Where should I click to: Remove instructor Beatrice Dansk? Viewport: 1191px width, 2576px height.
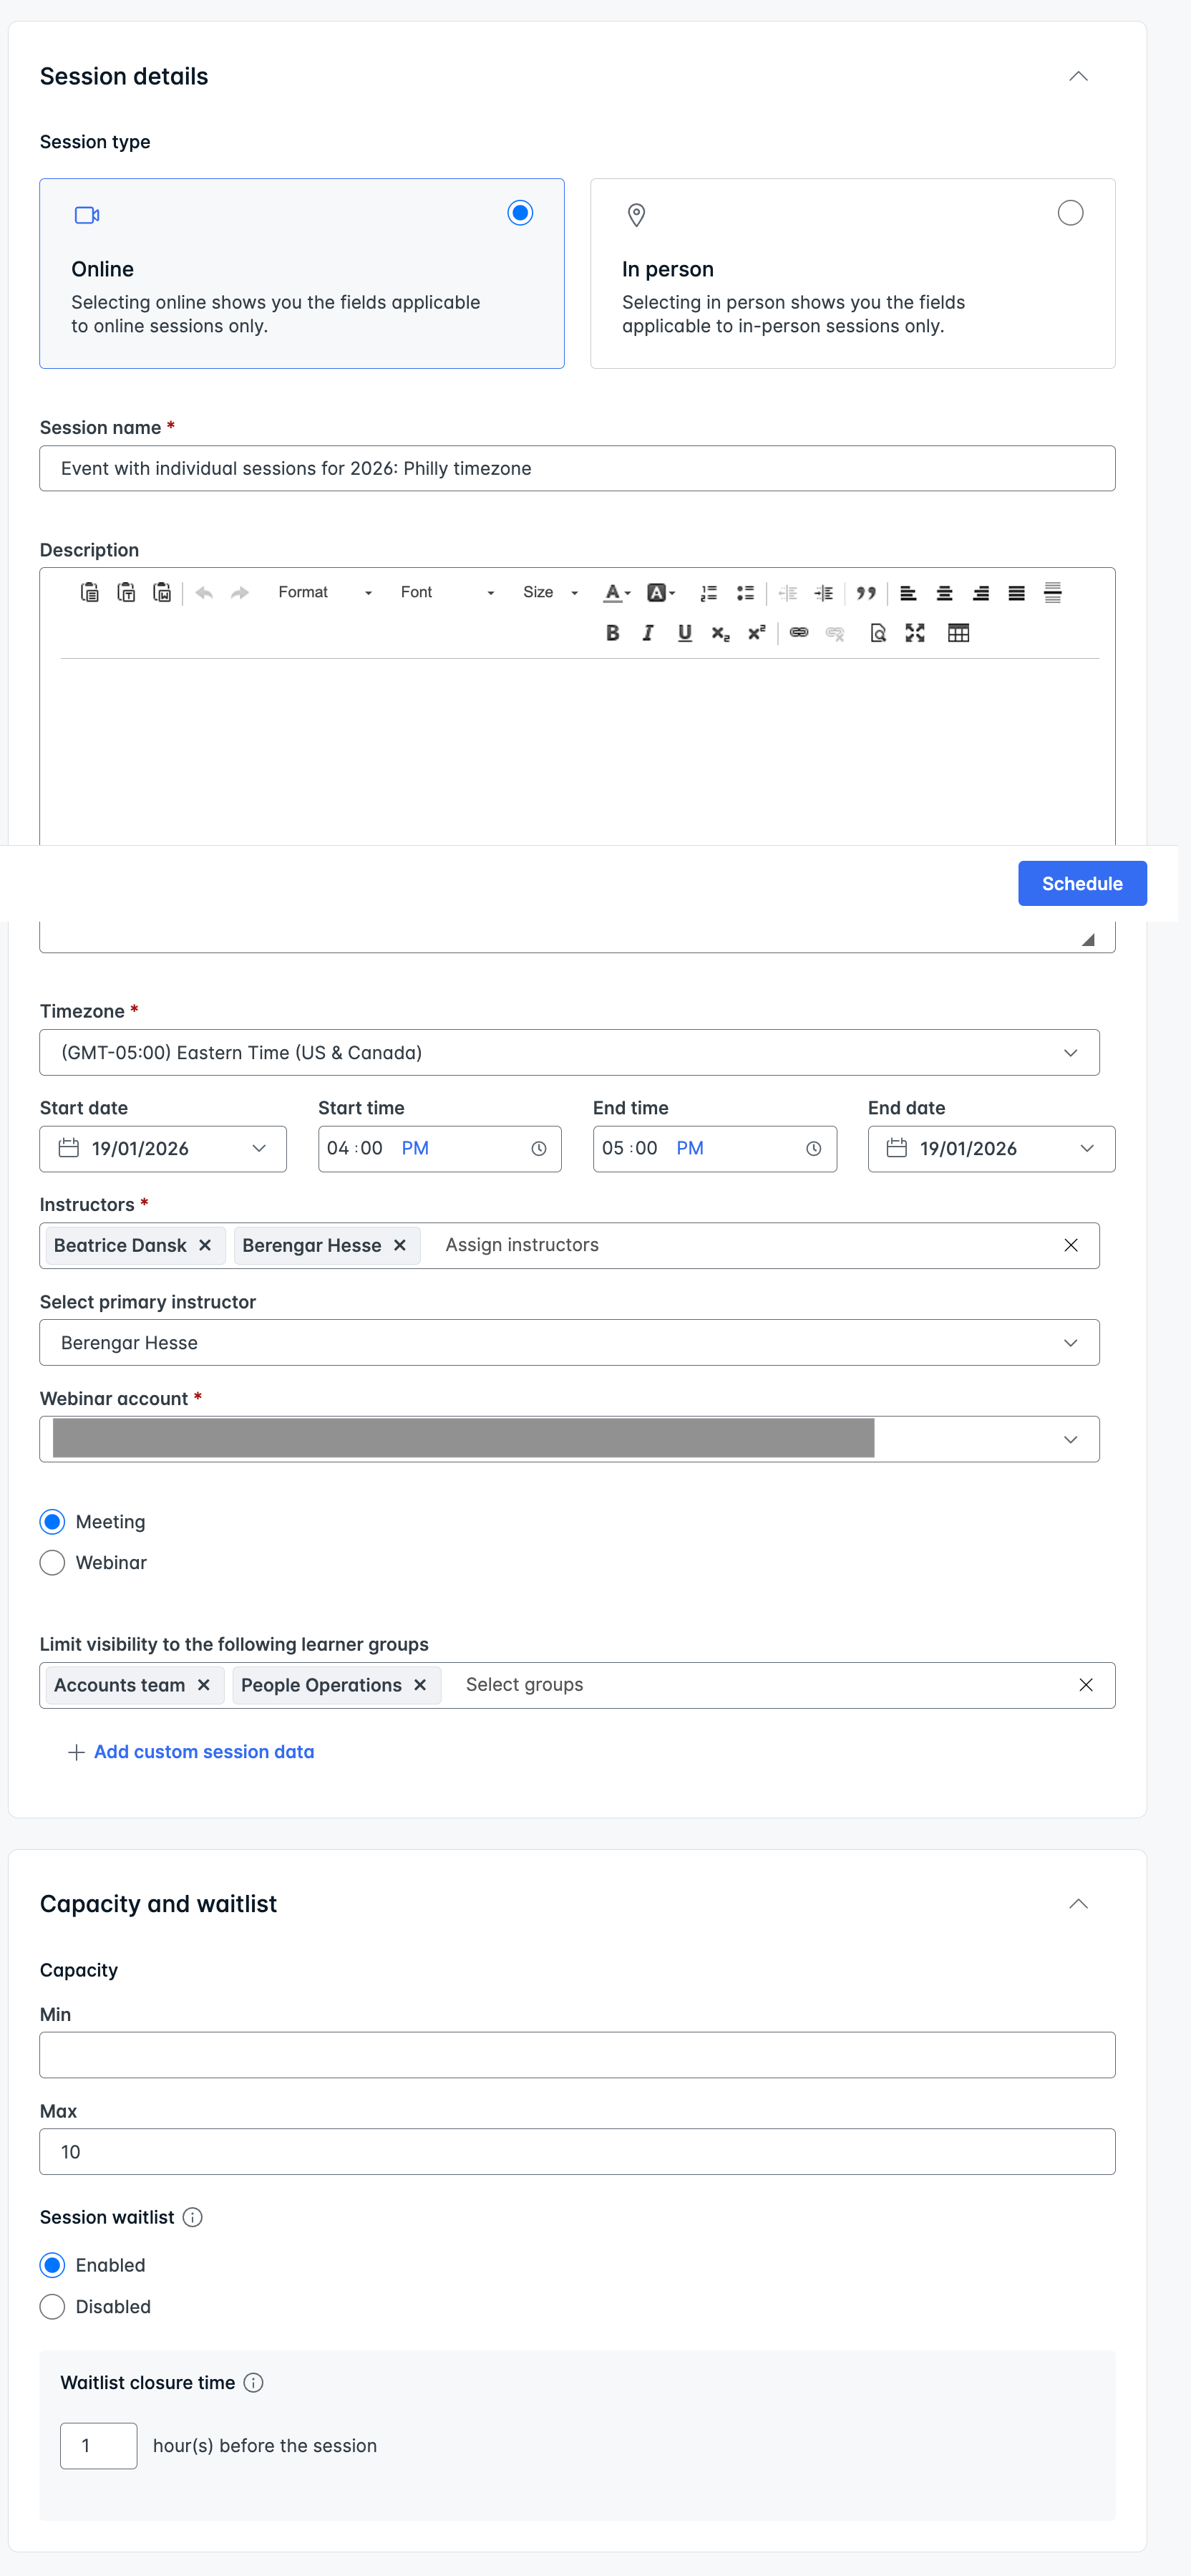[205, 1246]
